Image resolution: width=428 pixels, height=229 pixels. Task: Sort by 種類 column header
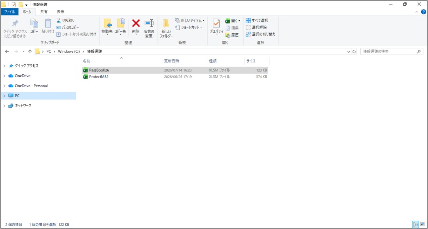(x=225, y=61)
